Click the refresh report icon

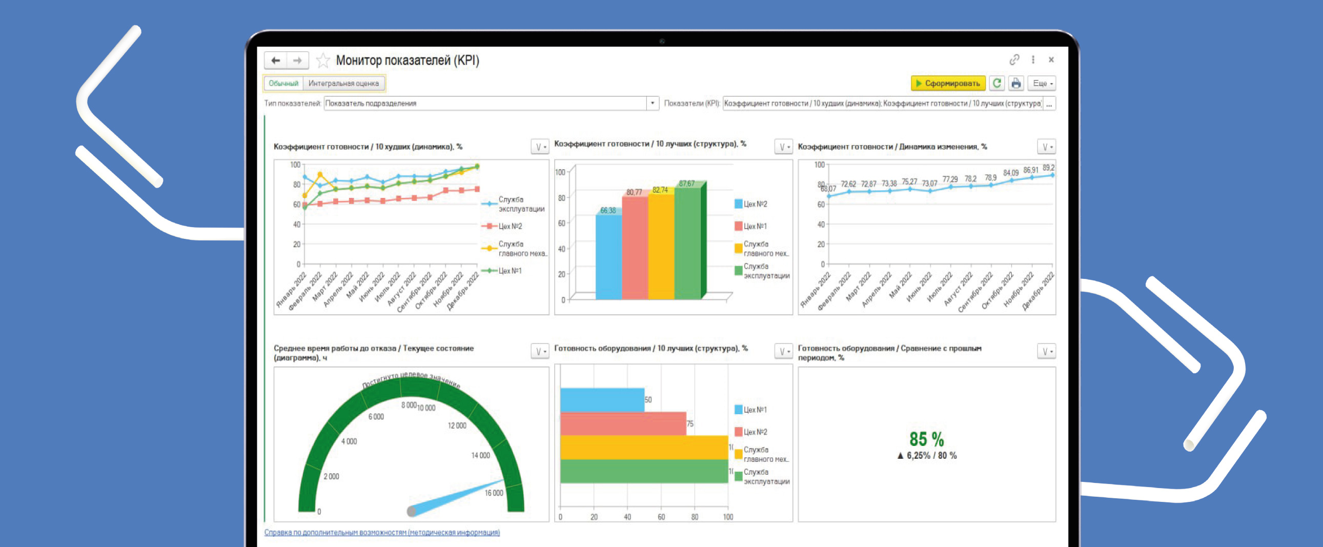pos(997,83)
